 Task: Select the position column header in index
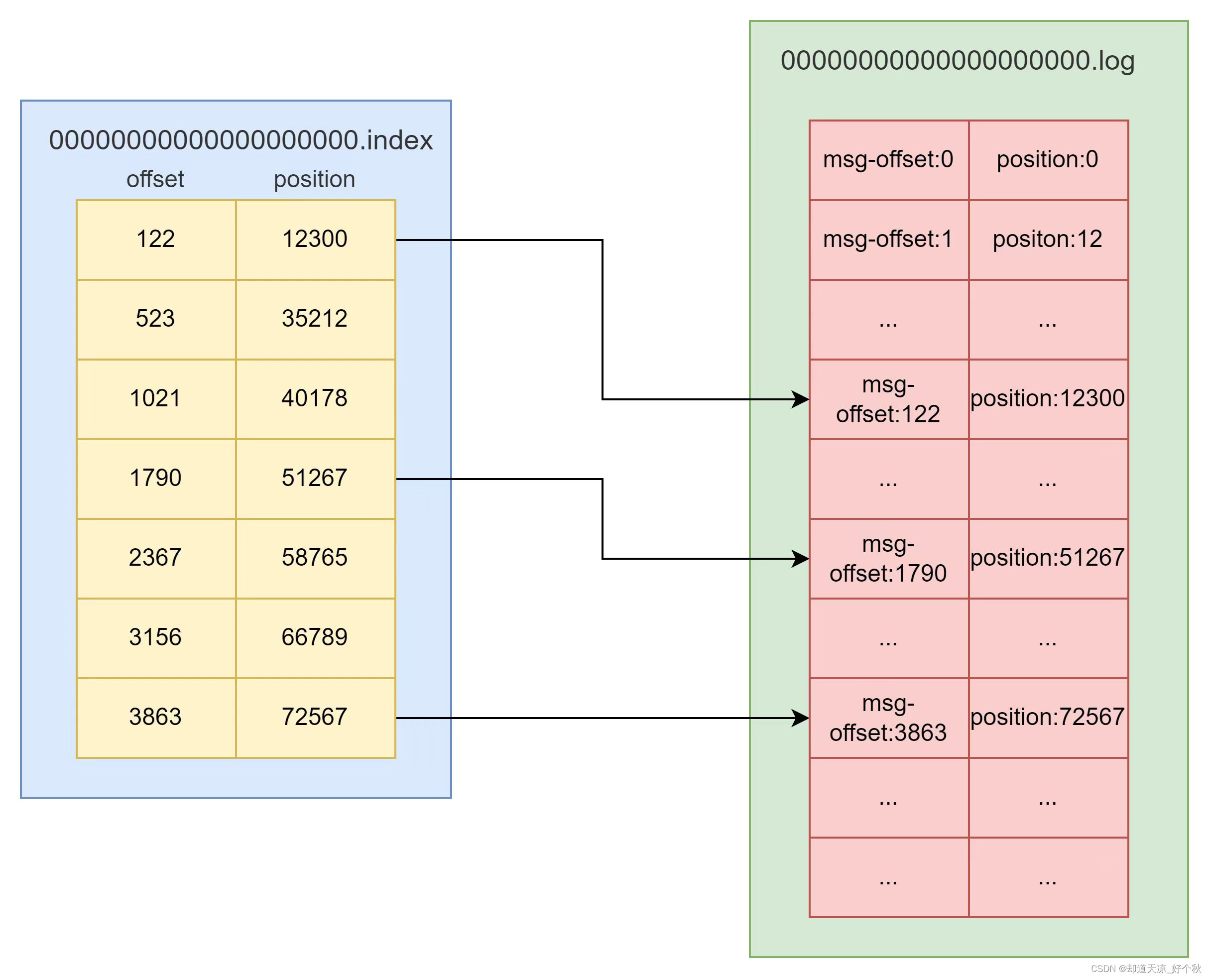314,179
